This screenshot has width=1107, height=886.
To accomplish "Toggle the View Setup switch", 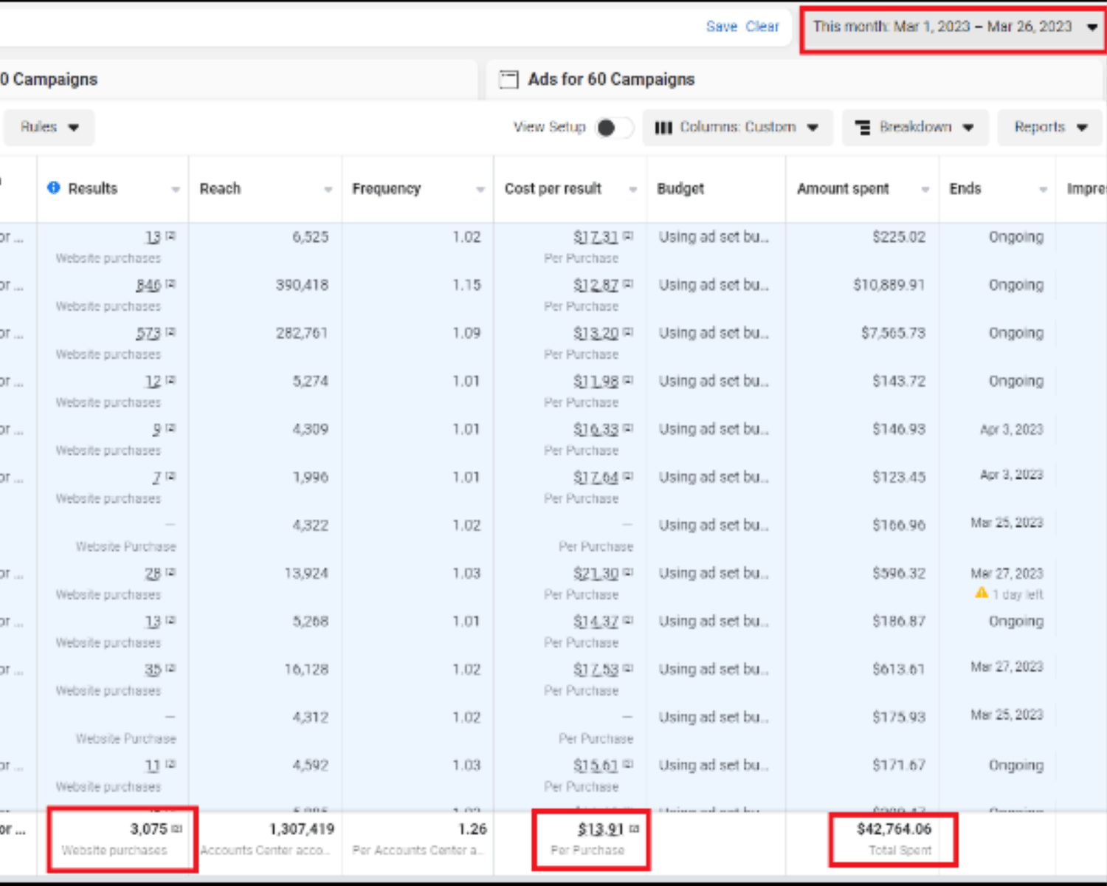I will (615, 128).
